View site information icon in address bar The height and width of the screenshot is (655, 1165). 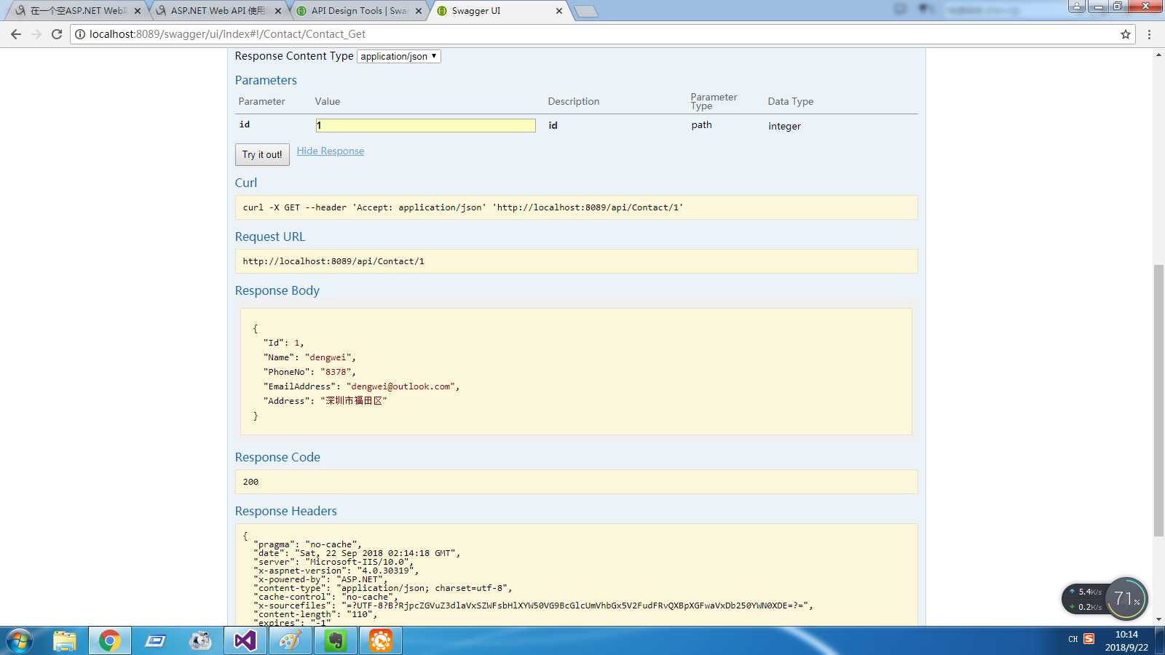coord(80,34)
